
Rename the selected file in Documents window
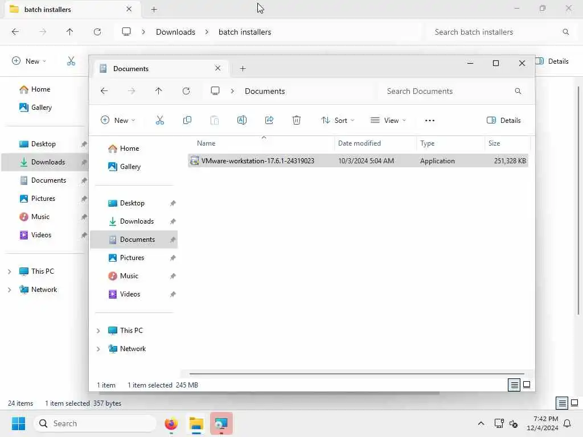pos(241,120)
